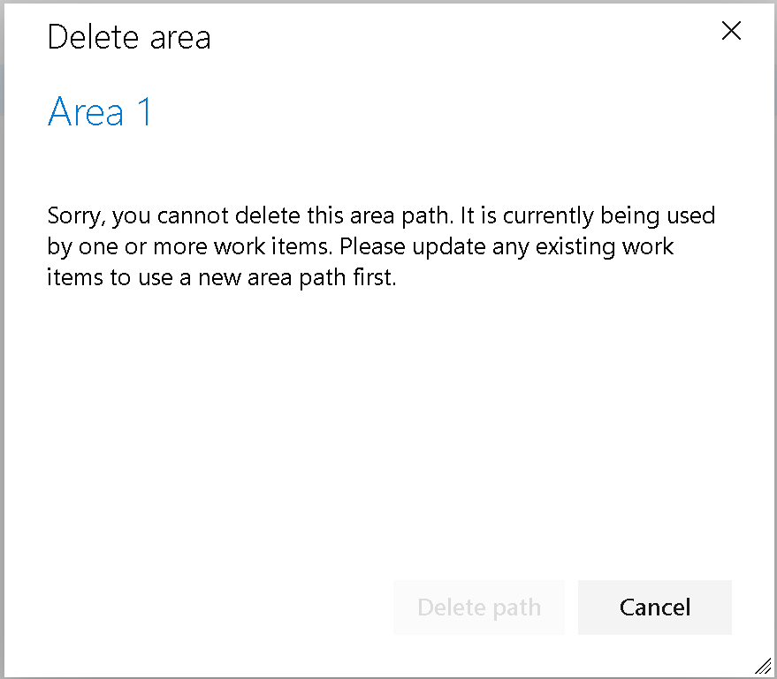Click the sentence mentioning area path
Screen dimensions: 777x679
(x=380, y=215)
